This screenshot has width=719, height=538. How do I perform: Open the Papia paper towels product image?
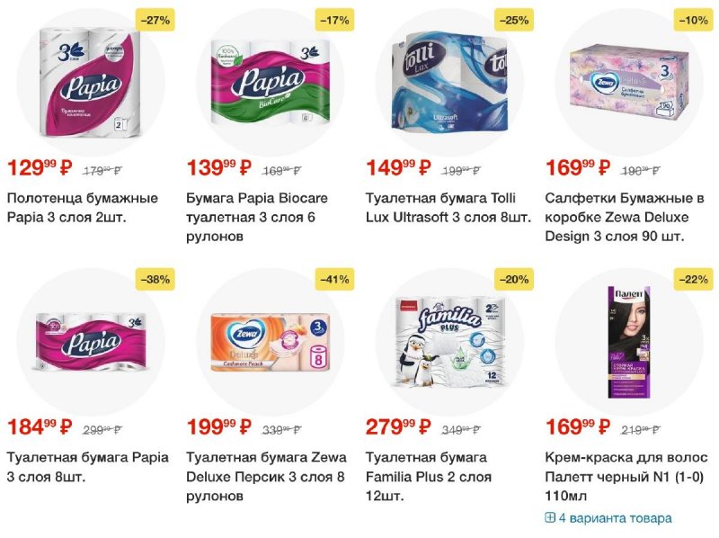(91, 83)
